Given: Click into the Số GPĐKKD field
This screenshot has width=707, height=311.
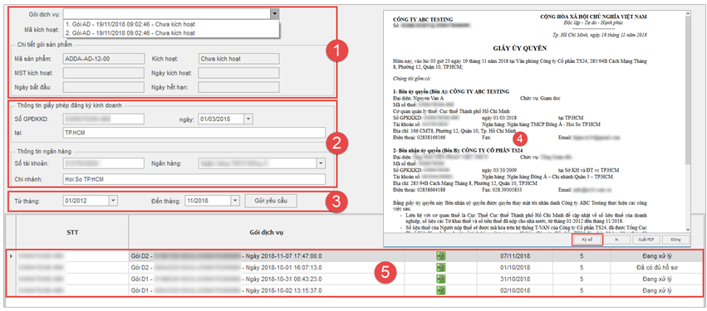Looking at the screenshot, I should point(103,119).
